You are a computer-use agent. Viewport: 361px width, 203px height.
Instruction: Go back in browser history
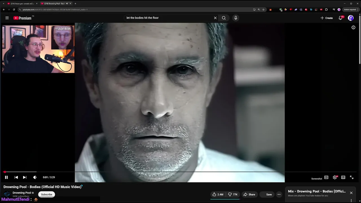pos(4,10)
